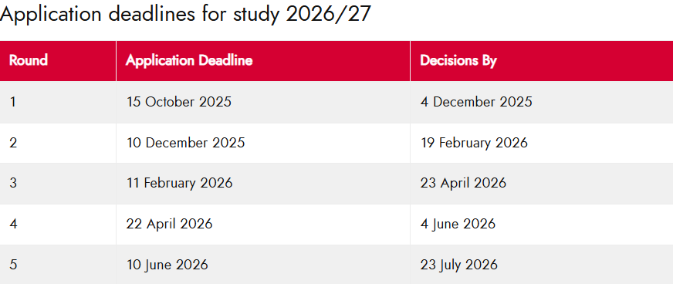Click the 11 February 2026 deadline cell
This screenshot has height=284, width=673.
coord(263,184)
